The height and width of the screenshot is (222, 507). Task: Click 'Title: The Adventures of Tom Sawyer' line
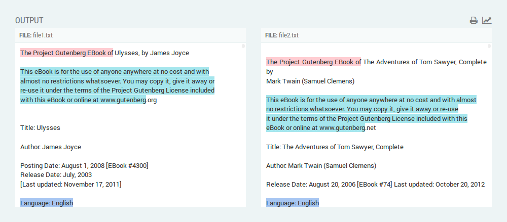[x=335, y=147]
